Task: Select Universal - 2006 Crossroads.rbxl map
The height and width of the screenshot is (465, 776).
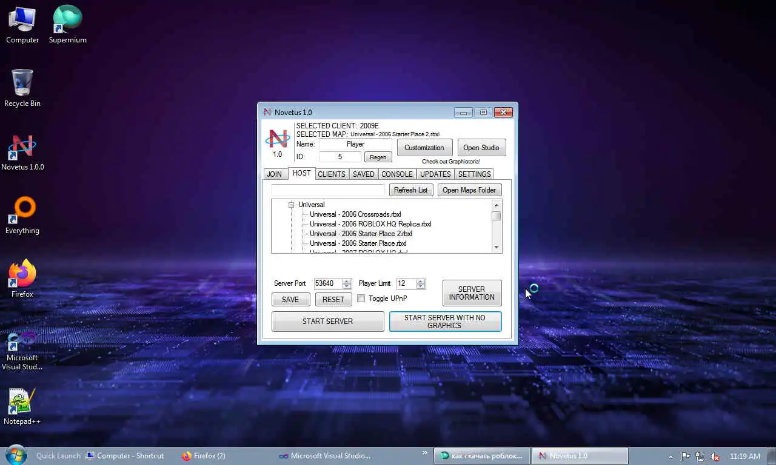Action: [355, 214]
